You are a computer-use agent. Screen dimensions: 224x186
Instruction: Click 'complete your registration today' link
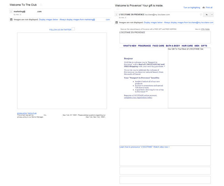138,98
